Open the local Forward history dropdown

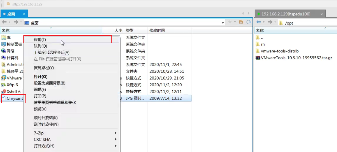point(21,22)
